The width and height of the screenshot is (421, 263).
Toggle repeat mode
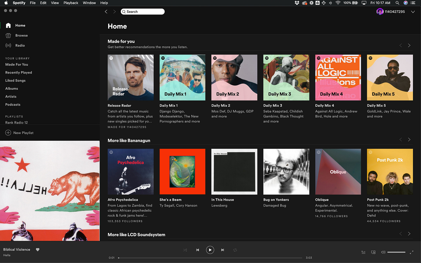click(235, 250)
